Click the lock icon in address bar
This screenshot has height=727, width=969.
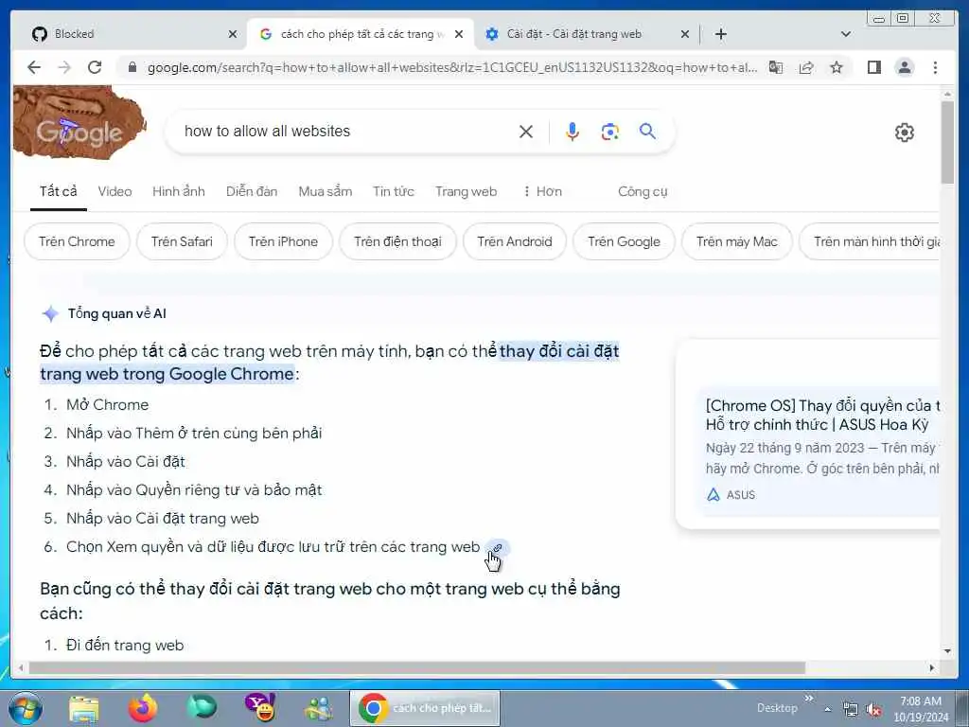132,67
